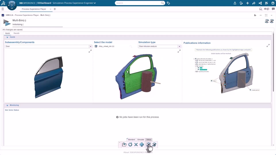Click the circular reset arrow in bottom toolbar
The image size is (276, 155).
click(130, 144)
